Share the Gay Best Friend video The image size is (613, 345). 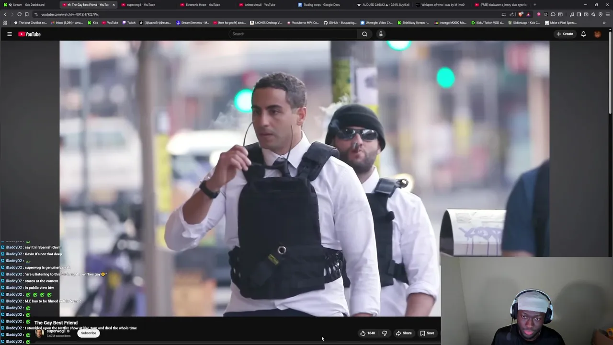[x=404, y=333]
